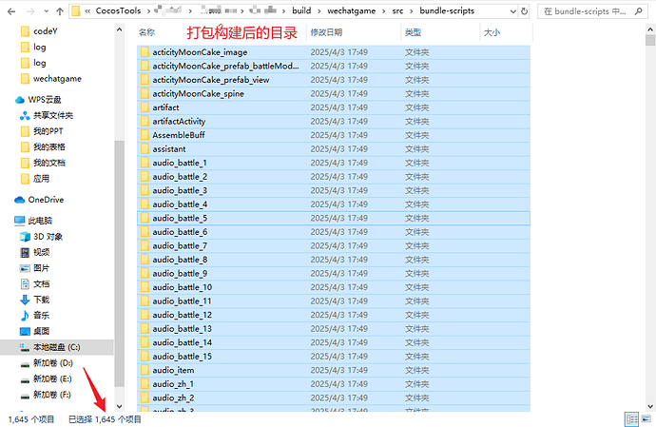Select the audio_item folder
The height and width of the screenshot is (427, 656).
334,370
